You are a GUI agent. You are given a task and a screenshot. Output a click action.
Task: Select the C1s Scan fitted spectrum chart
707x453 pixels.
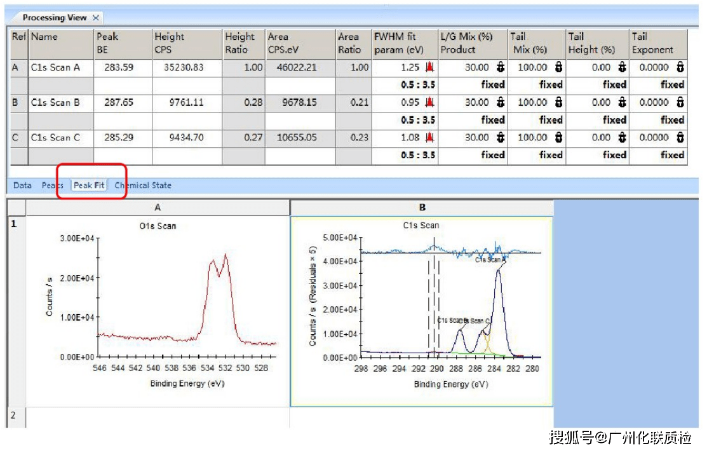pyautogui.click(x=422, y=311)
